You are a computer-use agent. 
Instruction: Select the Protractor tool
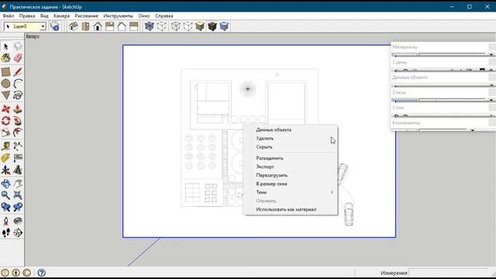point(5,158)
